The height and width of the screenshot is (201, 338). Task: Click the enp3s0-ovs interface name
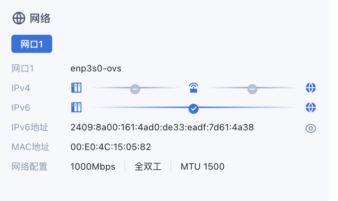pos(96,68)
